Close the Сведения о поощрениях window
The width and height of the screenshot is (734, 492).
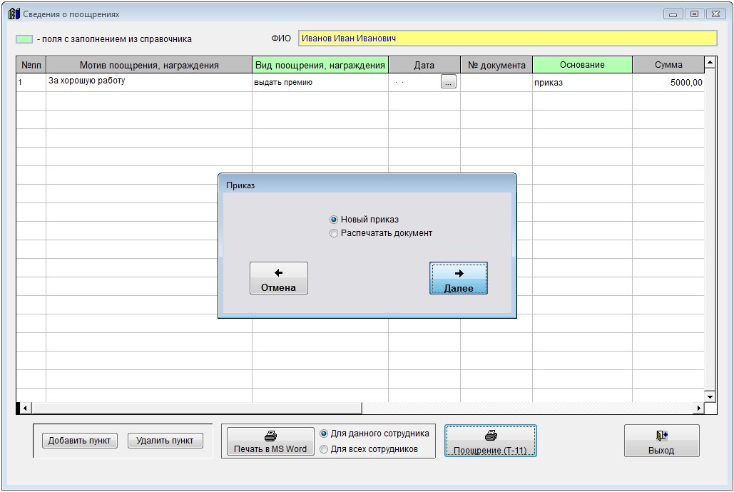[715, 14]
